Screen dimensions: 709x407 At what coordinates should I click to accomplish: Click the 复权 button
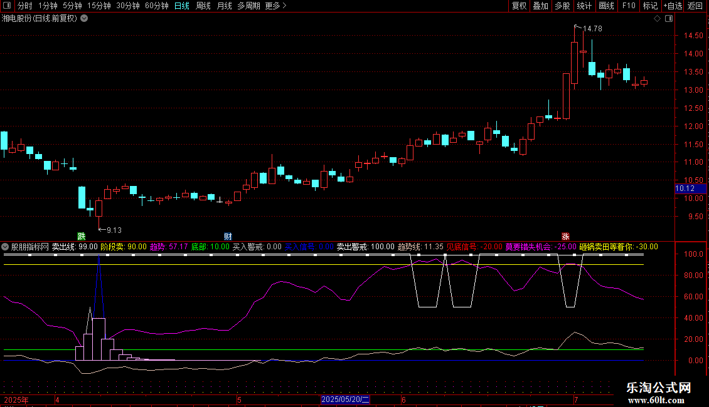click(x=519, y=6)
